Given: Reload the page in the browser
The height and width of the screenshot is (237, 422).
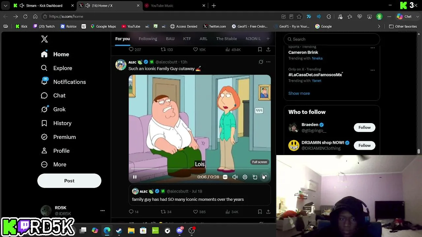Looking at the screenshot, I should tap(25, 16).
